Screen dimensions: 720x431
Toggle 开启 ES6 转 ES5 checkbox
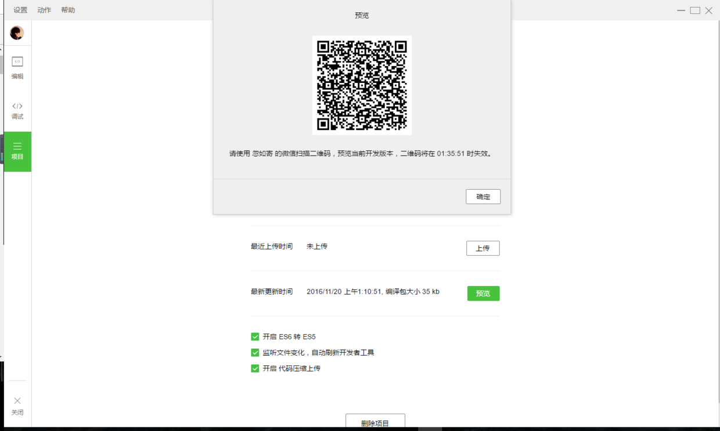click(255, 336)
